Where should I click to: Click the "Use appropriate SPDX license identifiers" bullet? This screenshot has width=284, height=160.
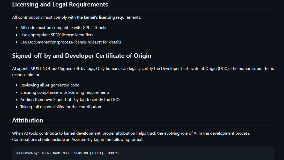click(x=57, y=35)
